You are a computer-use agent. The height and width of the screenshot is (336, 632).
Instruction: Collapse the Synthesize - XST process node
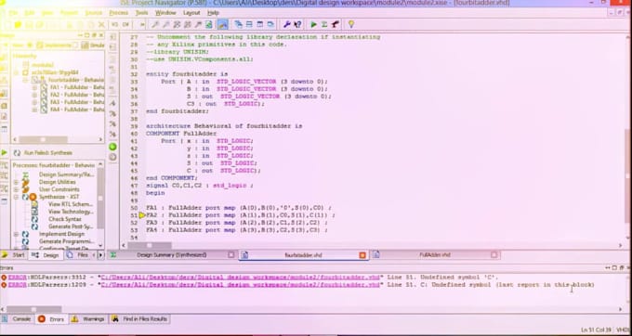(x=16, y=197)
